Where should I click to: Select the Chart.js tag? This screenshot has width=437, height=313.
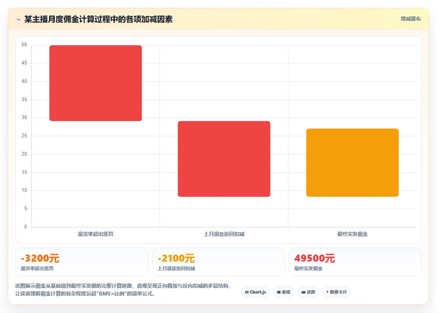(x=255, y=292)
